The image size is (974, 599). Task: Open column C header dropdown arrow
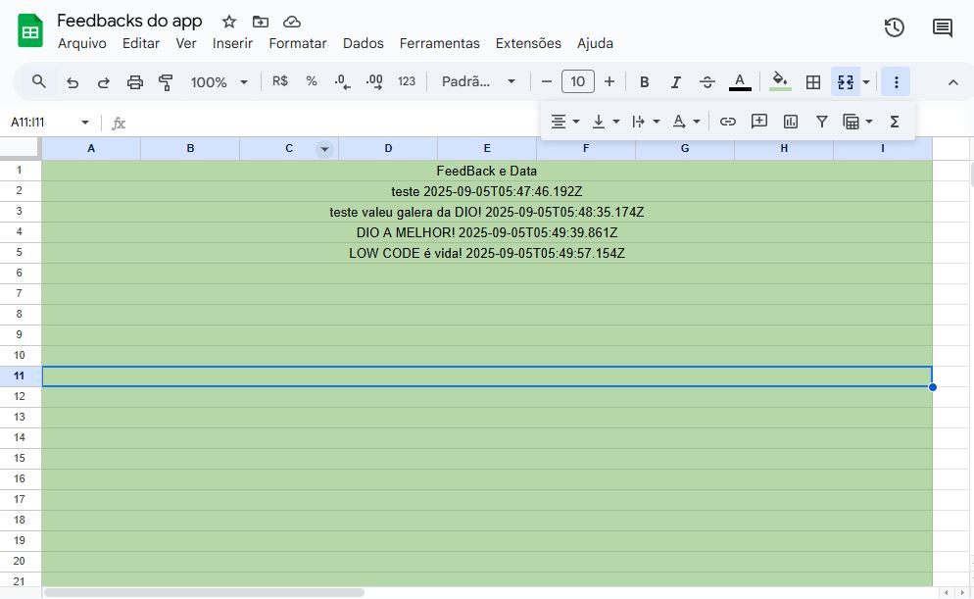tap(324, 149)
